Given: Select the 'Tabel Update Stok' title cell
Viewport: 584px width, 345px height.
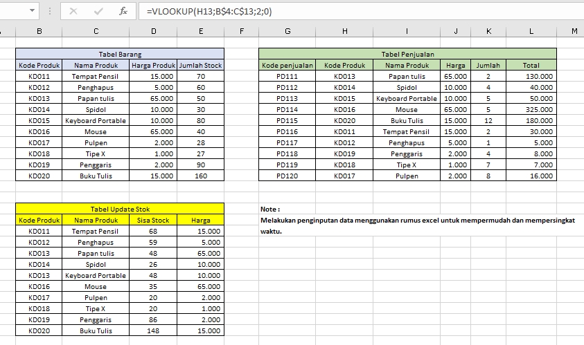Looking at the screenshot, I should pos(120,209).
